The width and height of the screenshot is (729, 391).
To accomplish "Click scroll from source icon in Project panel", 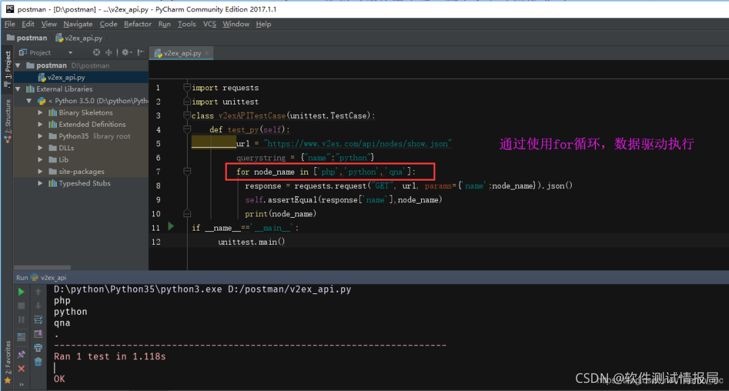I will (x=97, y=53).
